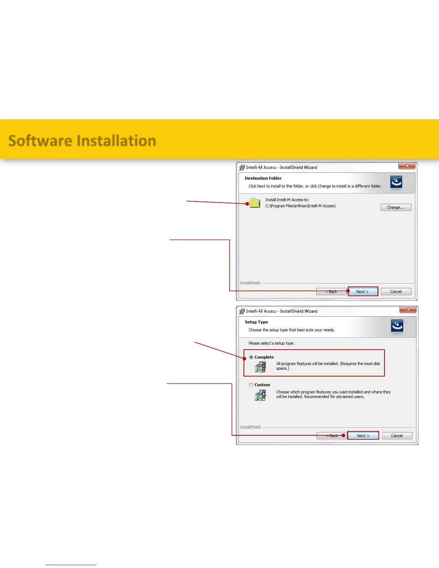Image resolution: width=439 pixels, height=568 pixels.
Task: Close the Destination Folder wizard window
Action: tap(407, 166)
